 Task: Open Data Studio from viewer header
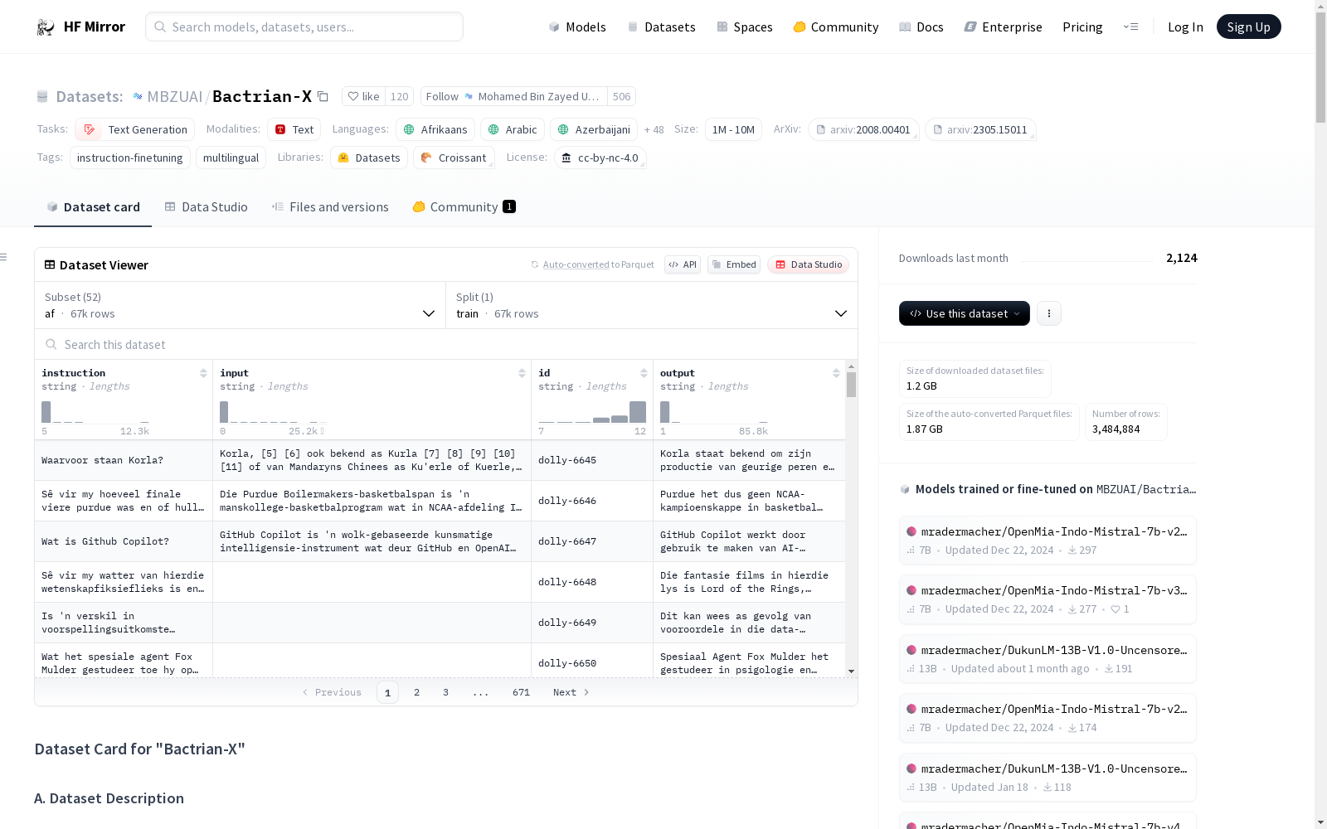click(809, 264)
